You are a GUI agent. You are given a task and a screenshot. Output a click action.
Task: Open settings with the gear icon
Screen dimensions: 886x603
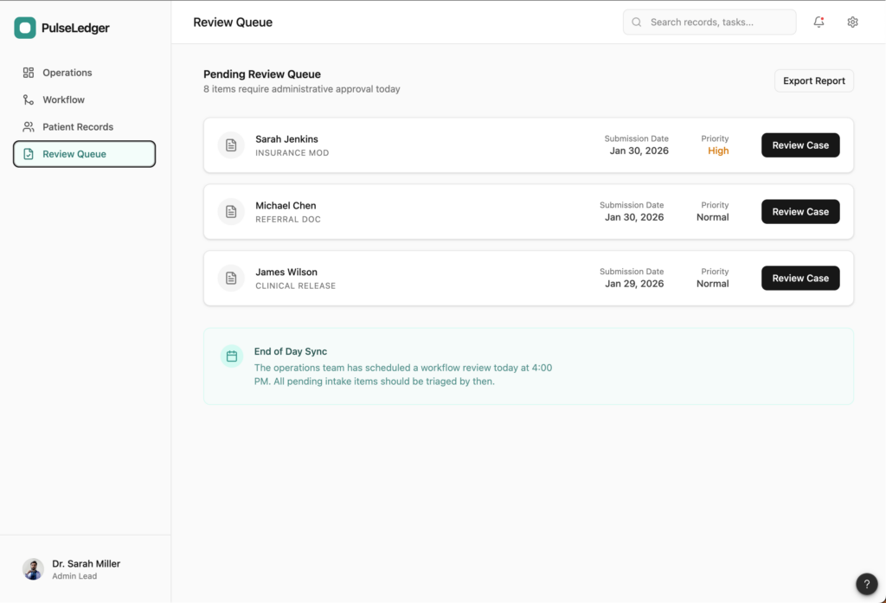point(852,22)
